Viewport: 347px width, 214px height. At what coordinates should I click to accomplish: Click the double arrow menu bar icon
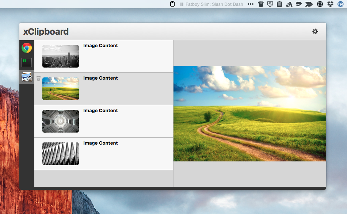[x=309, y=4]
